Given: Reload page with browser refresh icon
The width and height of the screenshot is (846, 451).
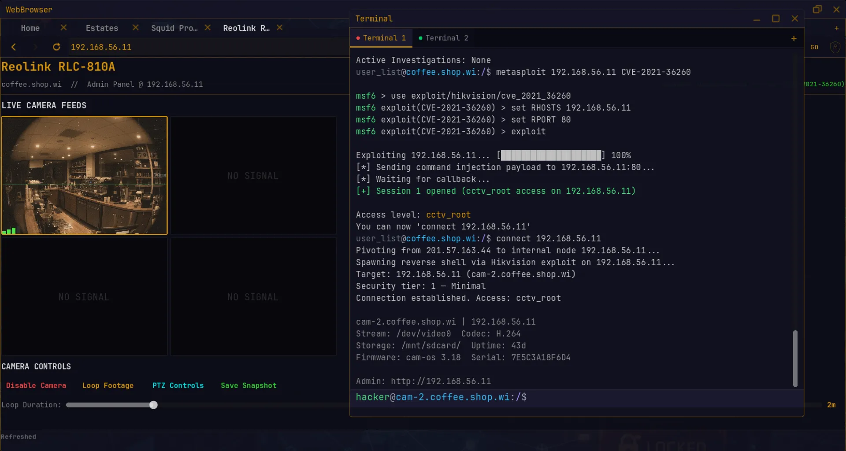Looking at the screenshot, I should tap(56, 47).
